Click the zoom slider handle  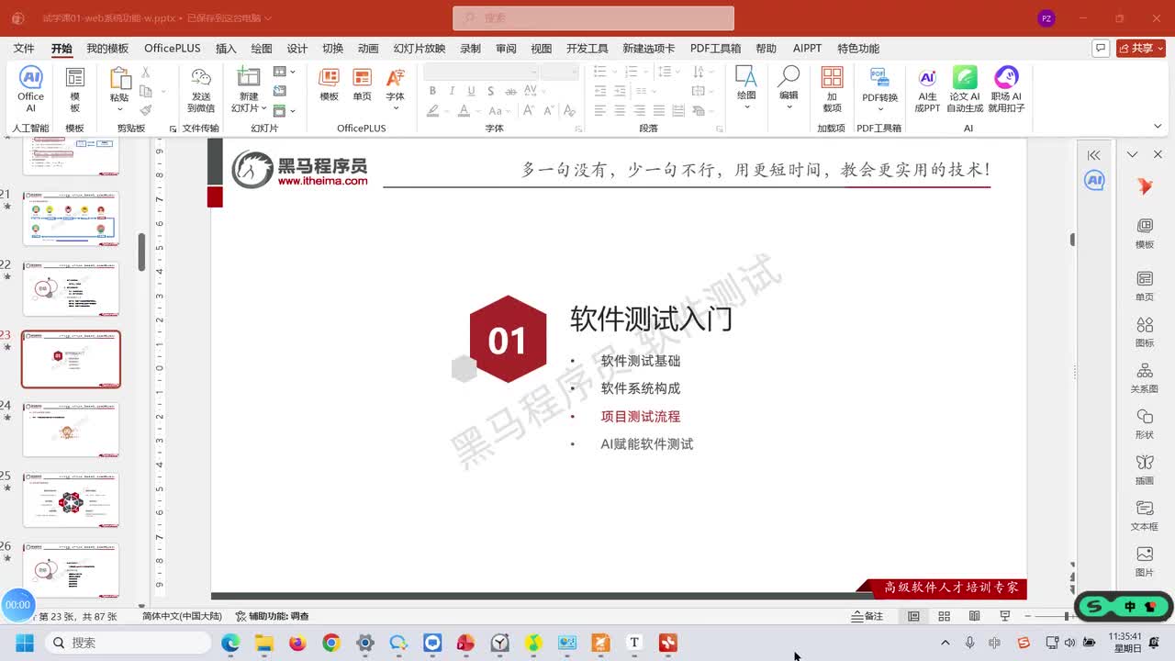pos(1067,616)
